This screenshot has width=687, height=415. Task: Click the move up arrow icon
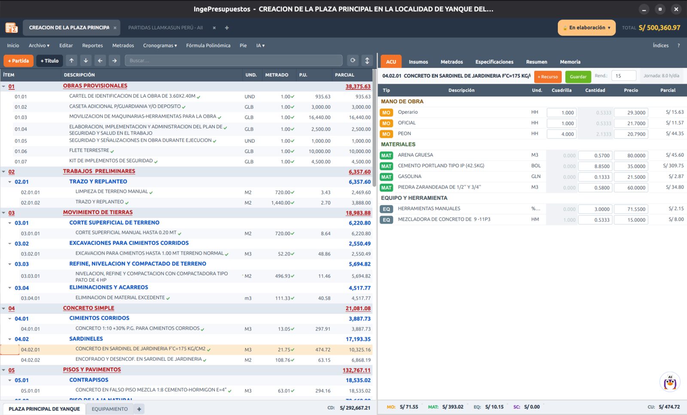point(72,61)
